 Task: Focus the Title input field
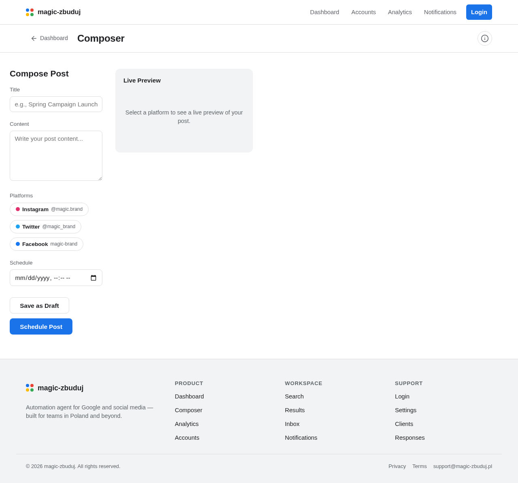[x=56, y=104]
